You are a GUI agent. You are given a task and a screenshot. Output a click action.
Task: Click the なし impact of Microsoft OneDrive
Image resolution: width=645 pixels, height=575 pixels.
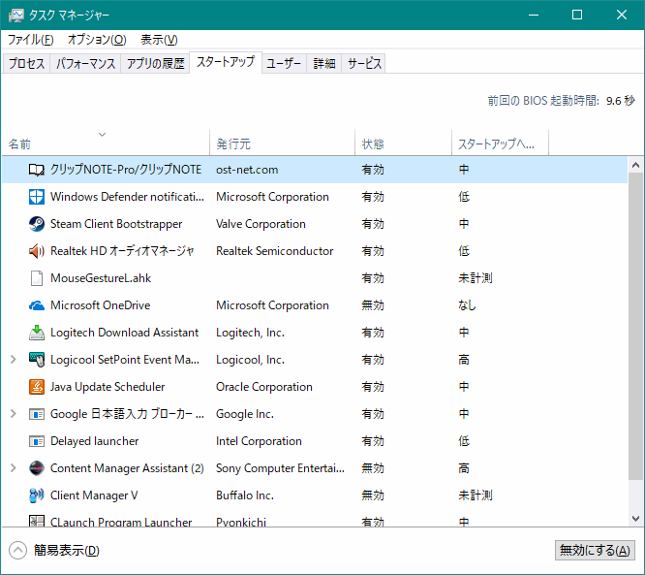click(x=468, y=305)
